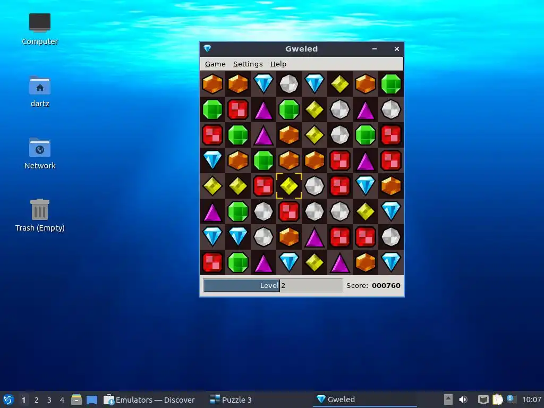This screenshot has width=544, height=408.
Task: Minimize the Gweled window
Action: (375, 49)
